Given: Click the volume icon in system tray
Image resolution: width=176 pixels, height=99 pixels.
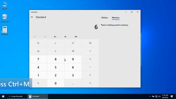Looking at the screenshot, I should click(x=159, y=97).
